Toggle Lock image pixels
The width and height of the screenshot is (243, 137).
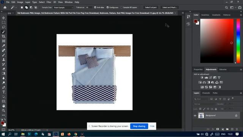tap(204, 109)
